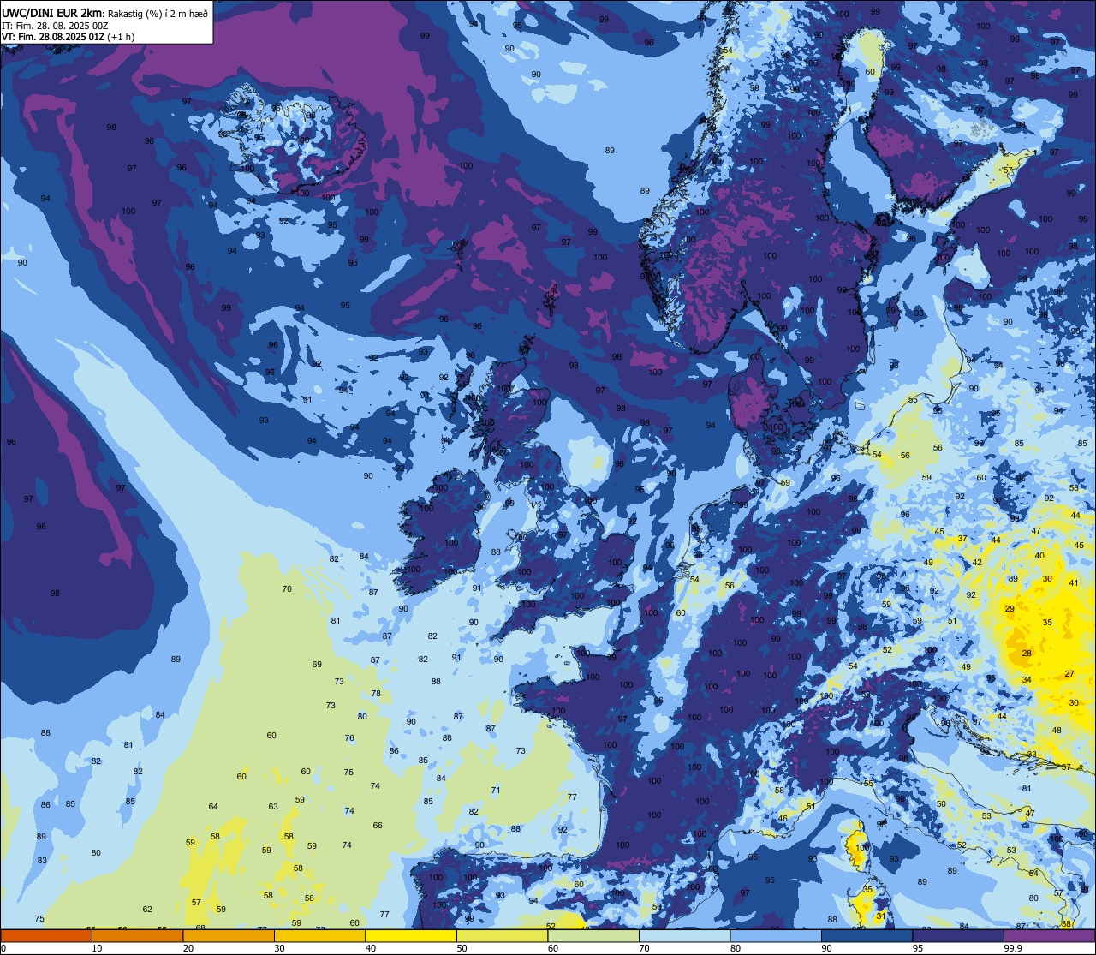Click the 95–99.9% dark navy legend swatch
The image size is (1096, 955).
click(x=958, y=936)
